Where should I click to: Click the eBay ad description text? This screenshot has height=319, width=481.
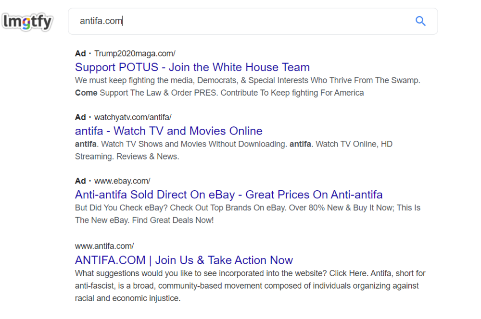click(247, 208)
